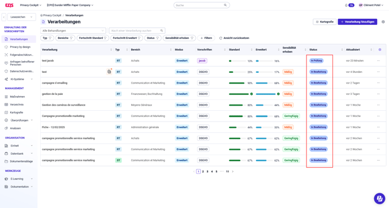Screen dimensions: 389x208
Task: Open the Alle Behandlungen dropdown
Action: (73, 31)
